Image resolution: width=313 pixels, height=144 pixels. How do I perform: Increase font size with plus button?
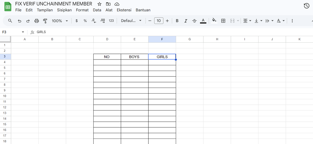(167, 21)
